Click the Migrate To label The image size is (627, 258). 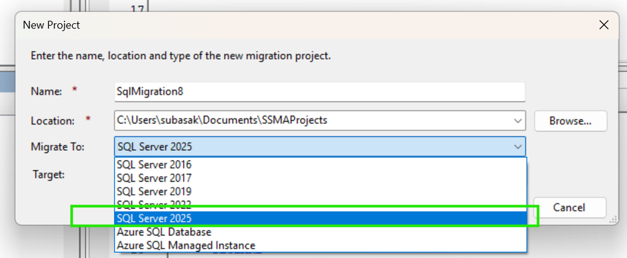(x=58, y=147)
